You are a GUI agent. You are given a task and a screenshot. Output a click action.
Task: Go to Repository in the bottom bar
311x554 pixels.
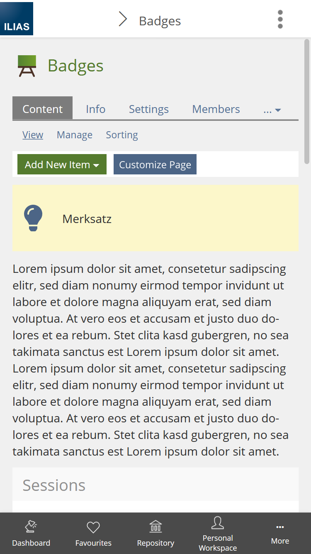click(x=155, y=533)
